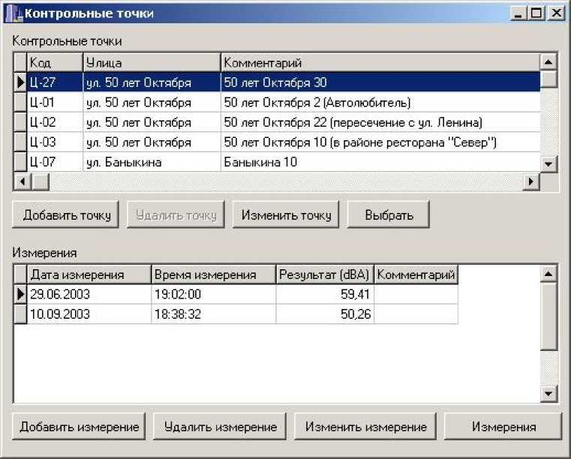Image resolution: width=571 pixels, height=459 pixels.
Task: Minimize the Контрольные точки window
Action: [518, 13]
